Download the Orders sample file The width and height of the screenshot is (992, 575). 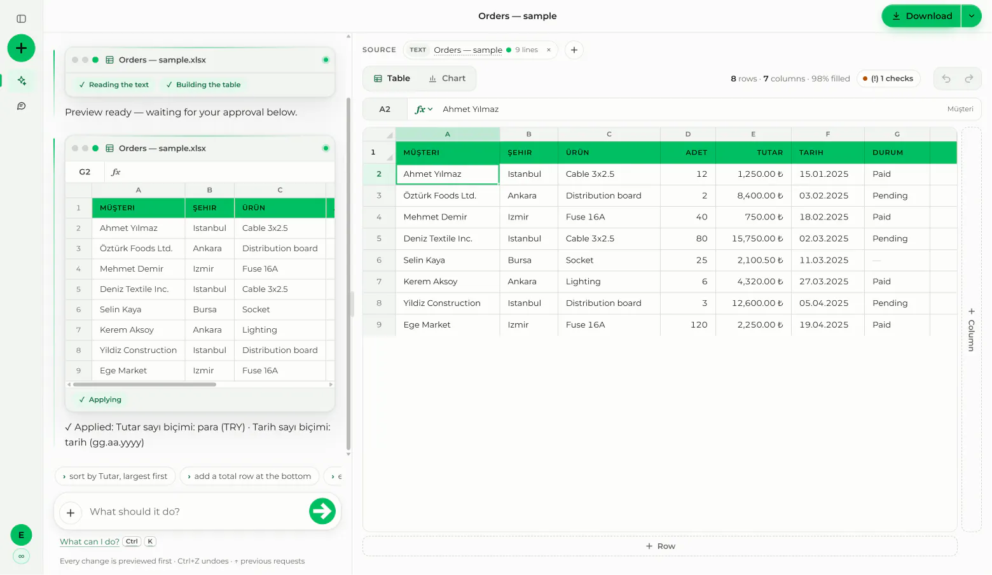[921, 16]
